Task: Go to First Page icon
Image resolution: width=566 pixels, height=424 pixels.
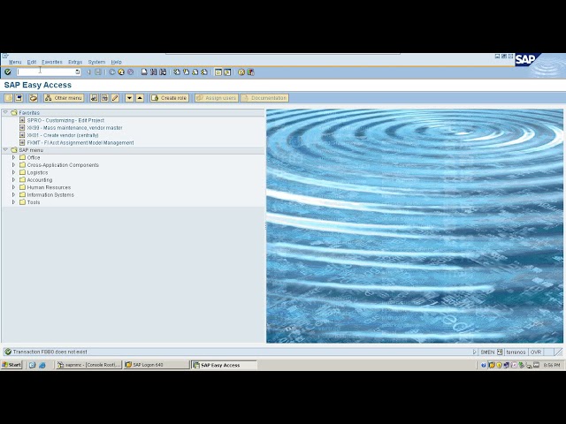Action: 177,72
